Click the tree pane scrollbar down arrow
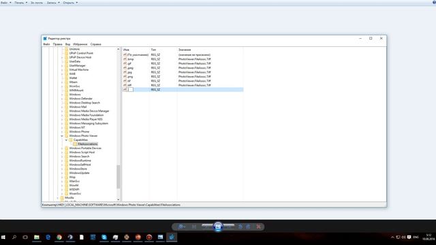This screenshot has width=436, height=245. 118,199
